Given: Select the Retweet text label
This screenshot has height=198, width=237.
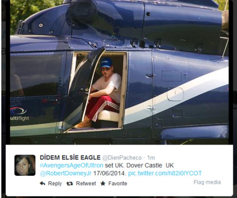Looking at the screenshot, I should point(86,184).
